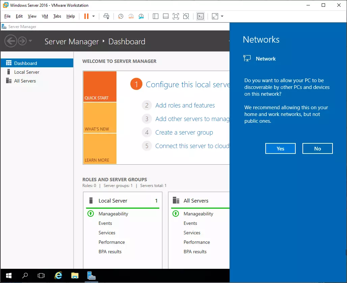Click Add other servers to manage link
The height and width of the screenshot is (283, 347).
coord(192,119)
